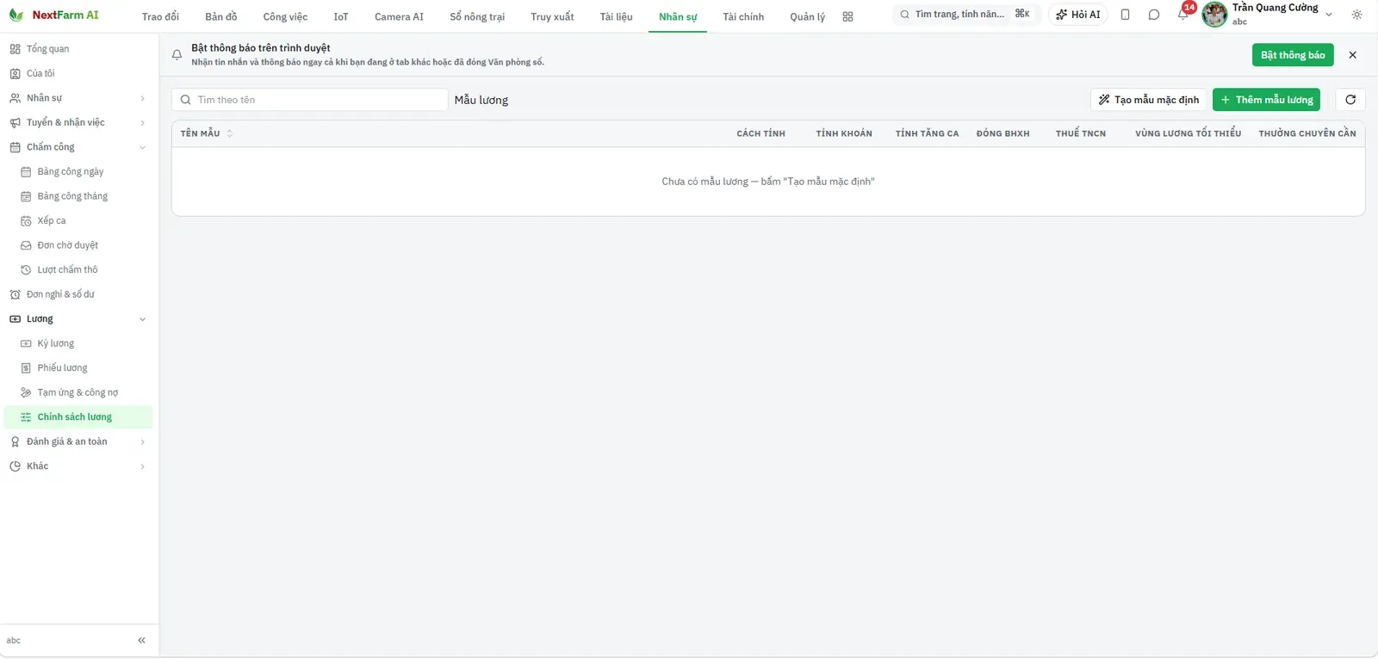Open user account dropdown chevron
This screenshot has height=659, width=1378.
click(x=1329, y=15)
